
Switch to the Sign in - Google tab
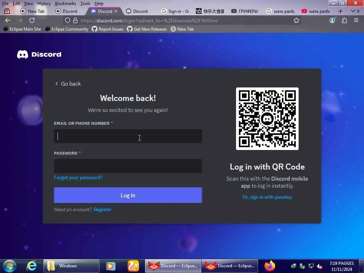coord(175,11)
